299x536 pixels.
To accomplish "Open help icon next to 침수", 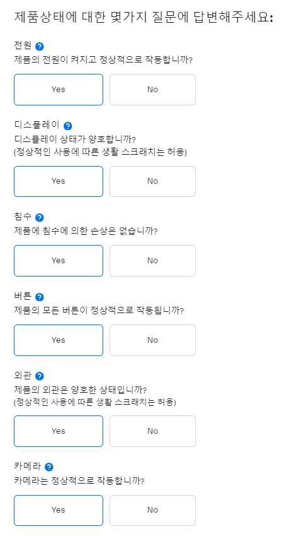I will [x=40, y=217].
